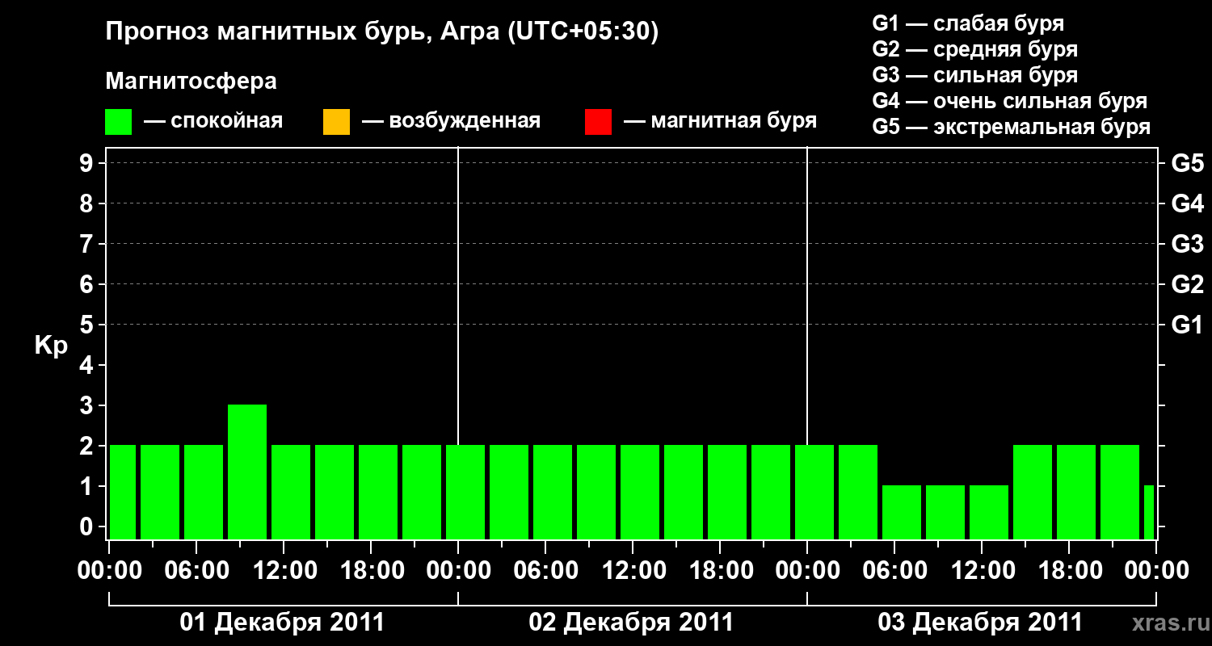Image resolution: width=1212 pixels, height=646 pixels.
Task: Click the 'G3 — сильная буря' legend line
Action: 974,75
